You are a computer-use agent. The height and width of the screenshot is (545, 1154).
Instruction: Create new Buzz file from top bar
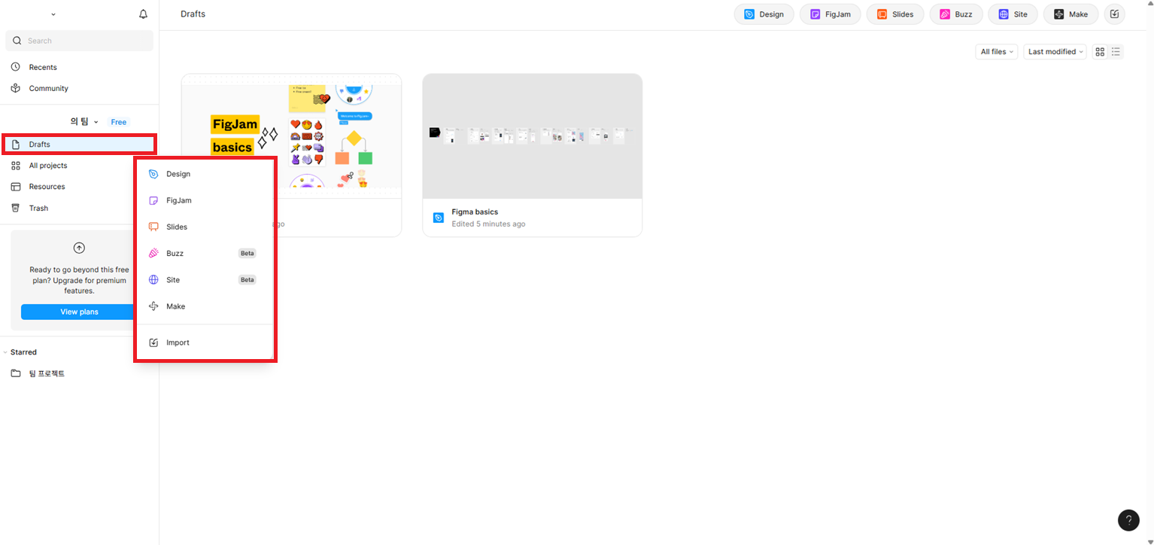pos(956,14)
